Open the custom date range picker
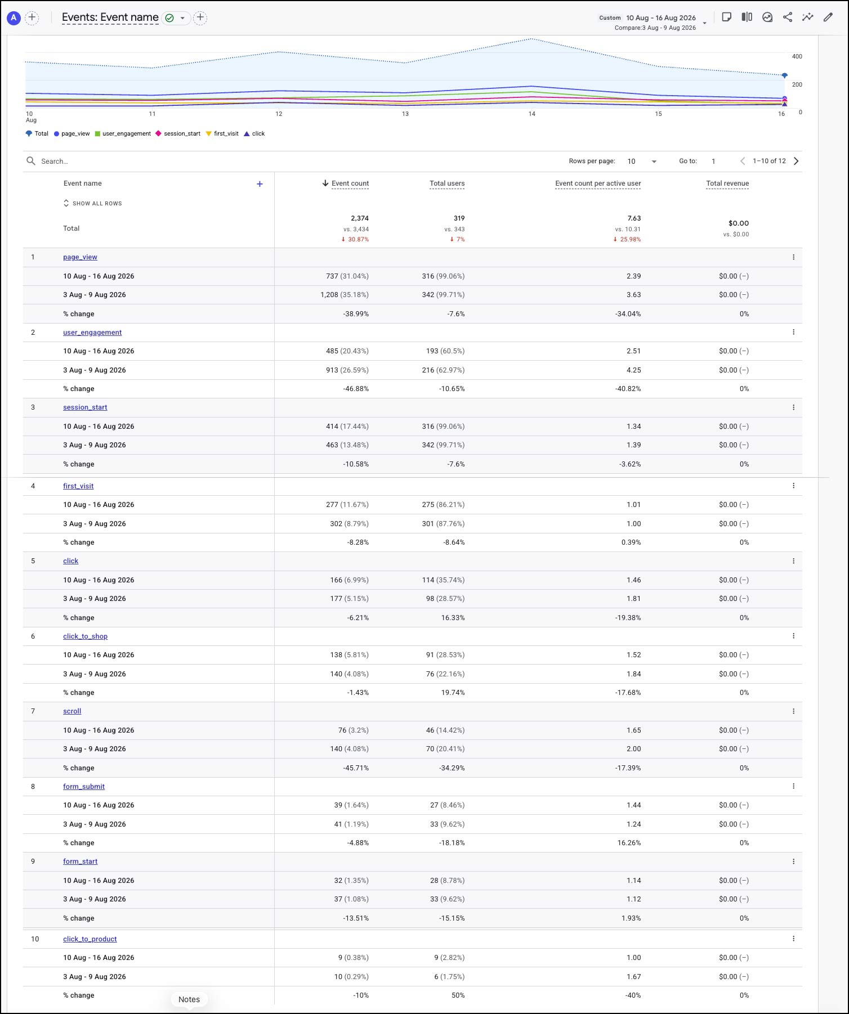849x1014 pixels. (653, 22)
